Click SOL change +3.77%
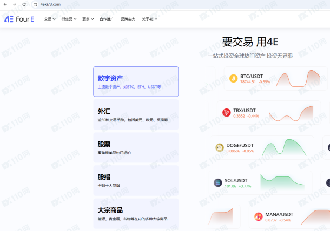This screenshot has height=231, width=330. [245, 186]
